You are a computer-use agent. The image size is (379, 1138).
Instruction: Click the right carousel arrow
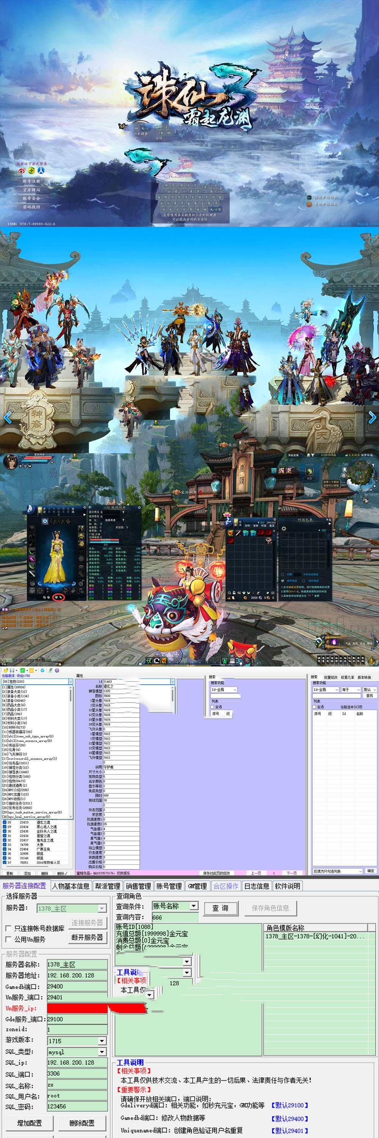[372, 417]
